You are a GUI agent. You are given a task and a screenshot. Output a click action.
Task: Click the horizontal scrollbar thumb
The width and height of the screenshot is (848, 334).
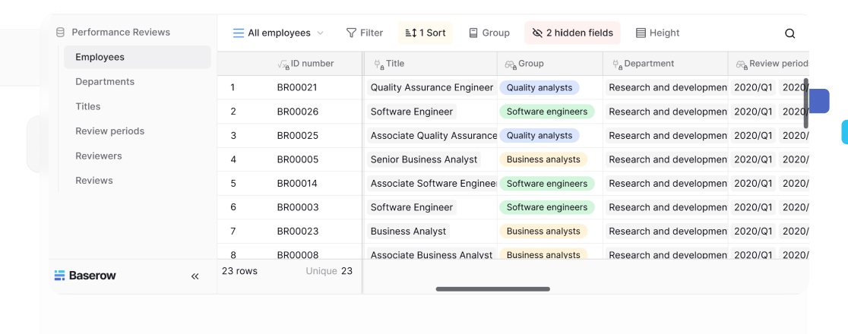click(492, 289)
